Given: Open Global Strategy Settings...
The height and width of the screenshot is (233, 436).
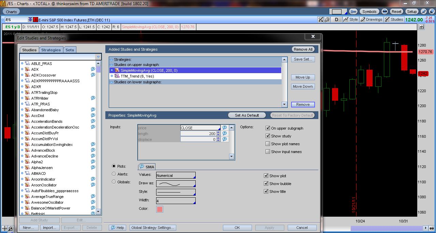Looking at the screenshot, I should pyautogui.click(x=153, y=228).
